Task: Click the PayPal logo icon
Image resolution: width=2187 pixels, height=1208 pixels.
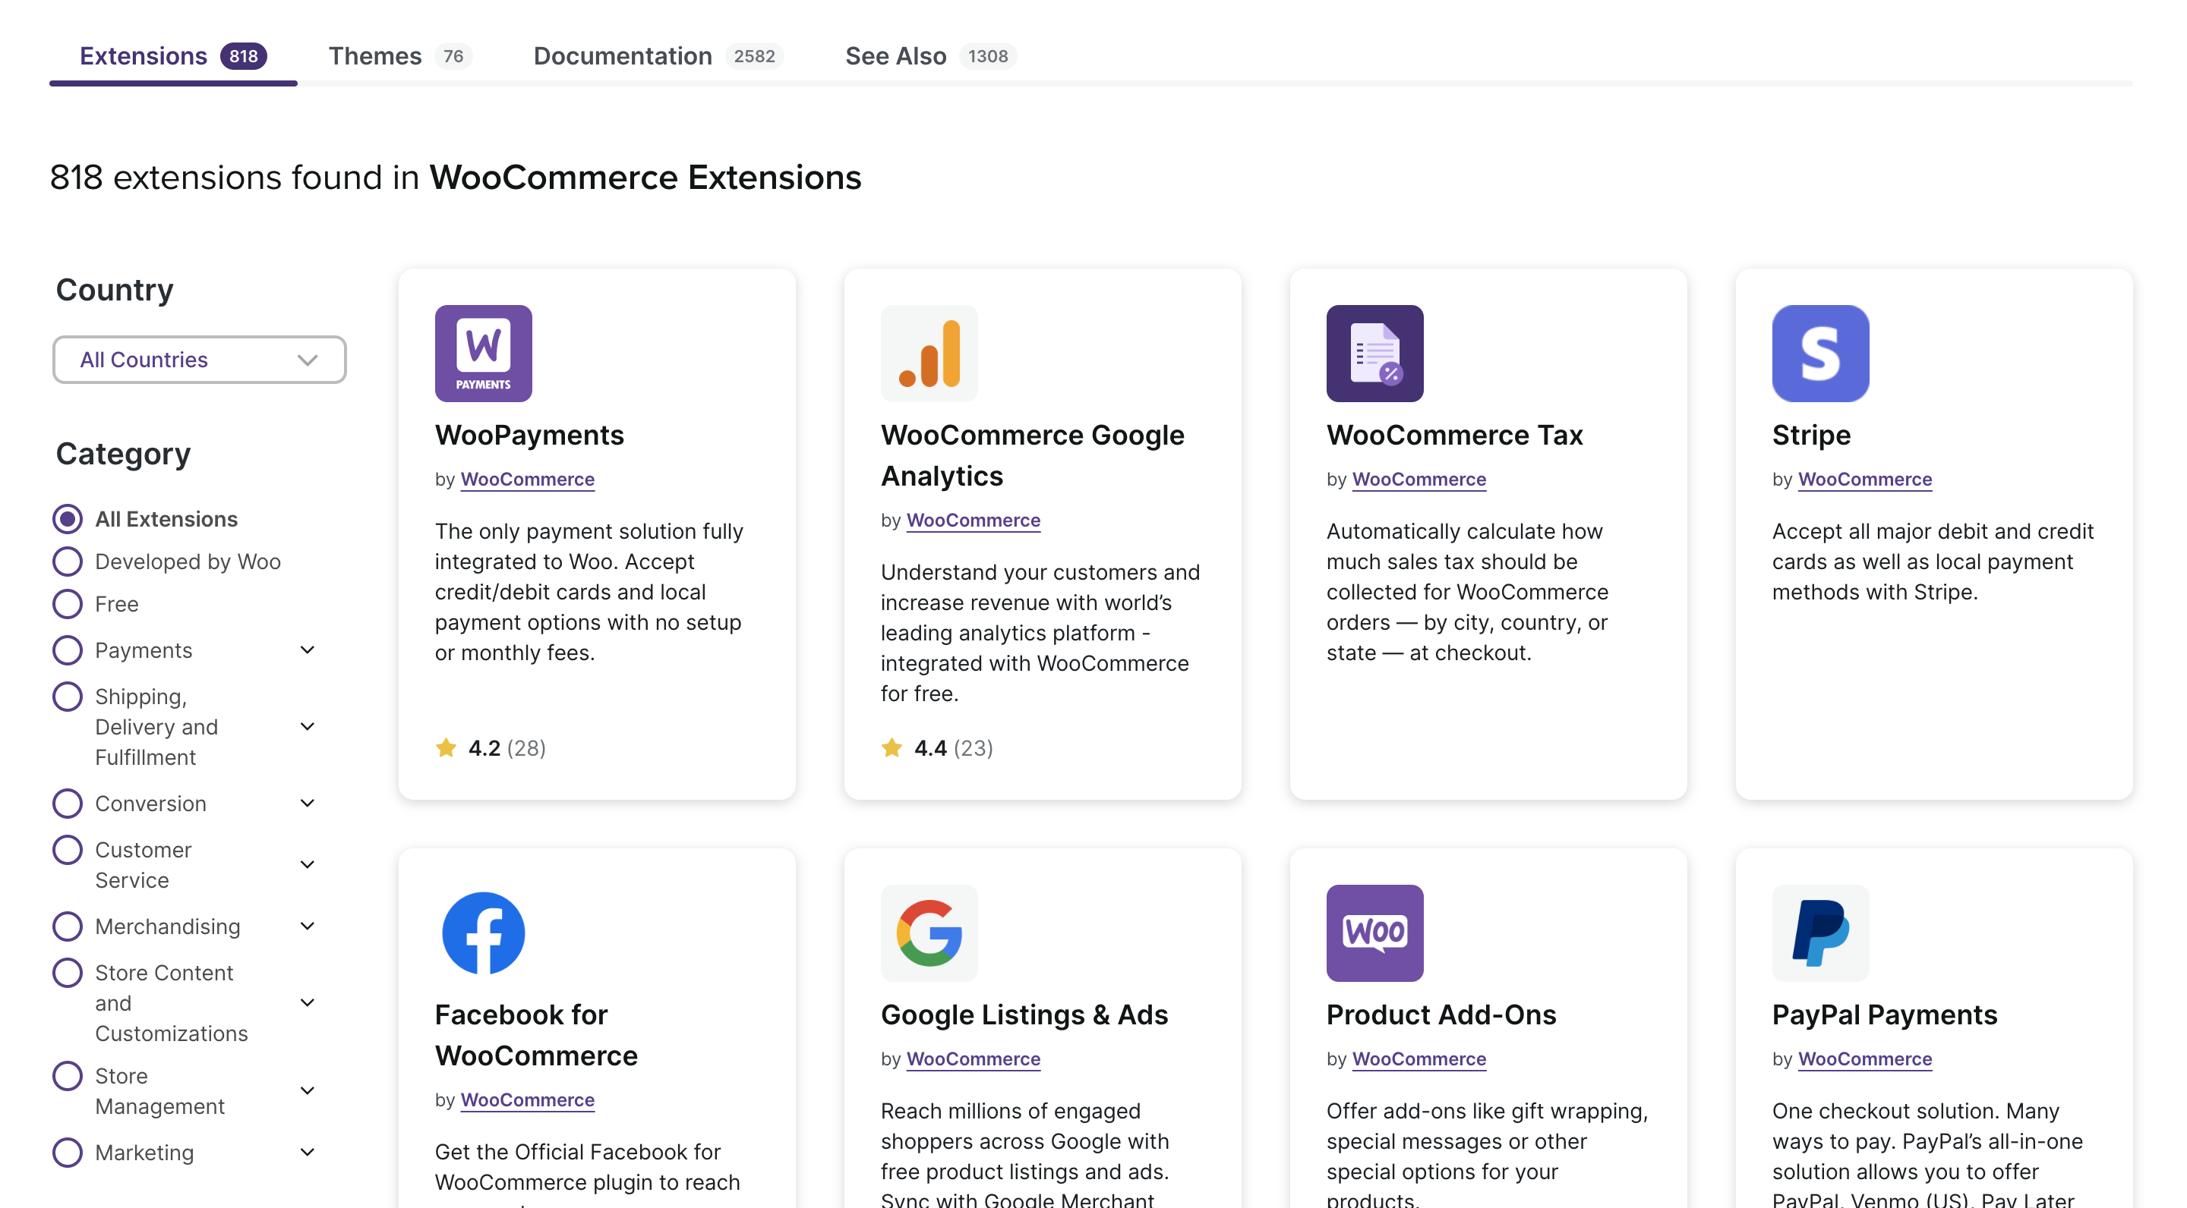Action: tap(1820, 933)
